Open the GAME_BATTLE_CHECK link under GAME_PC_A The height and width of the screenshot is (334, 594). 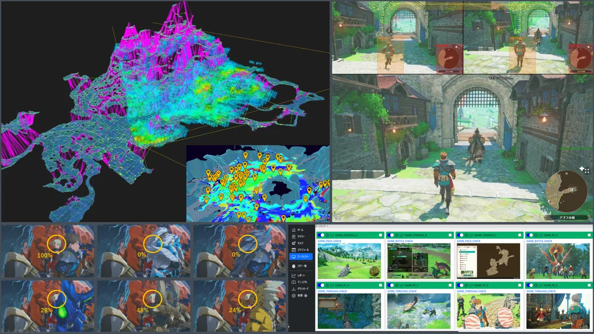pyautogui.click(x=539, y=241)
